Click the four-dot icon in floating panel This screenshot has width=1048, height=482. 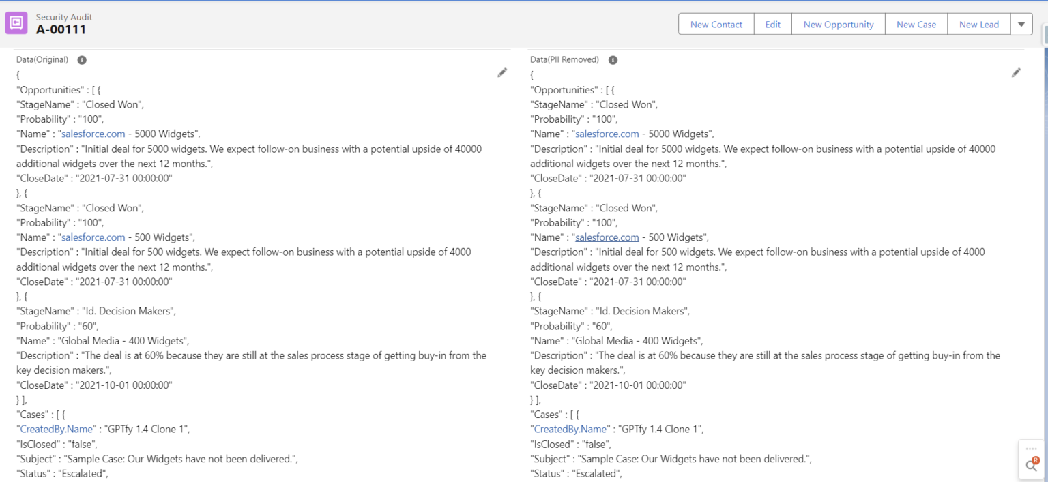[x=1030, y=449]
